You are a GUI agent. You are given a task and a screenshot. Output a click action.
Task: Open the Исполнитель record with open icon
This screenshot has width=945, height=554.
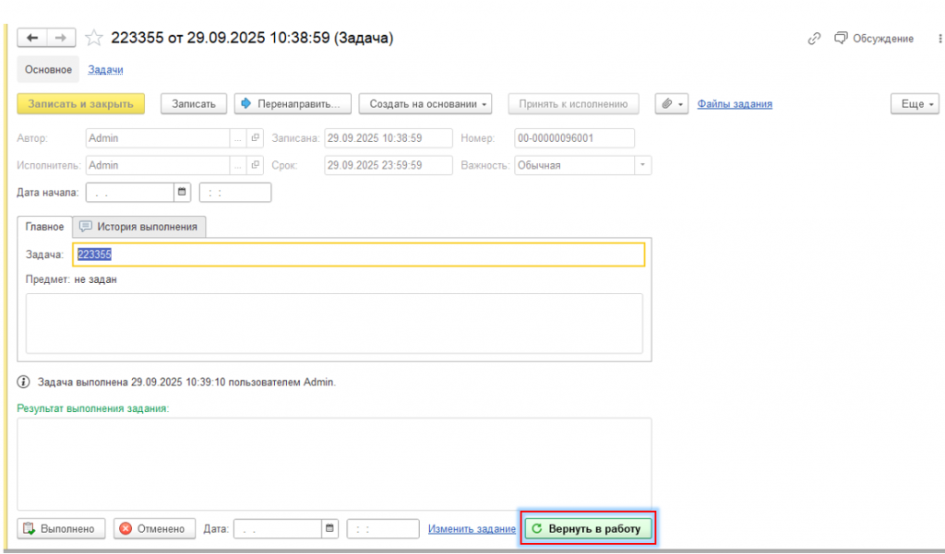click(255, 165)
